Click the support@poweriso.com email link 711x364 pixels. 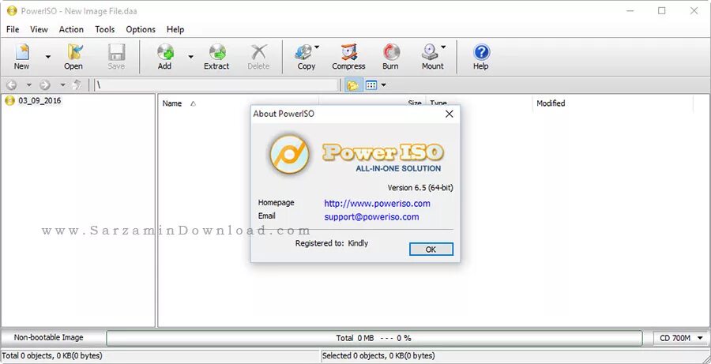coord(371,217)
